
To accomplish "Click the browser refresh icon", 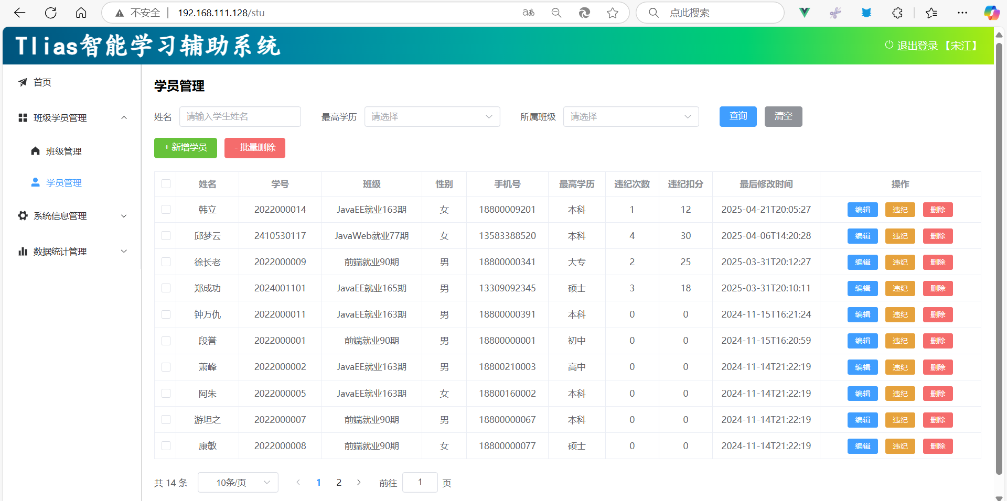I will 51,13.
